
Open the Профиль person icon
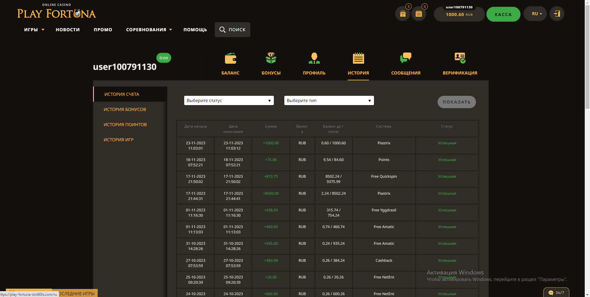(314, 58)
